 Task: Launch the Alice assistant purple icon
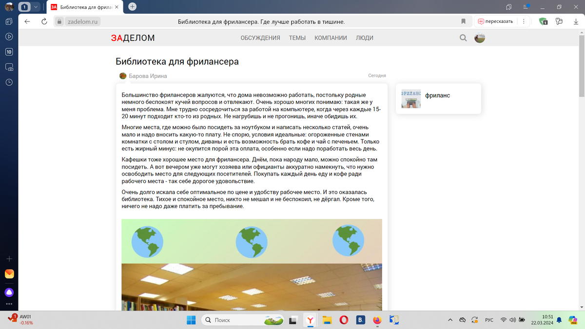pyautogui.click(x=9, y=292)
